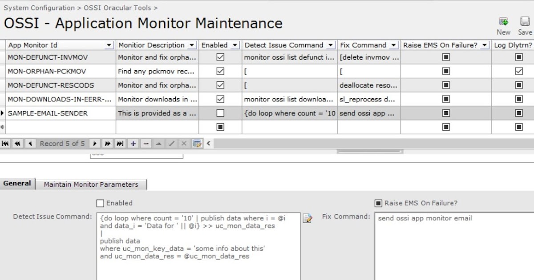Open the App Monitor Id column dropdown
This screenshot has height=280, width=534.
coord(108,45)
